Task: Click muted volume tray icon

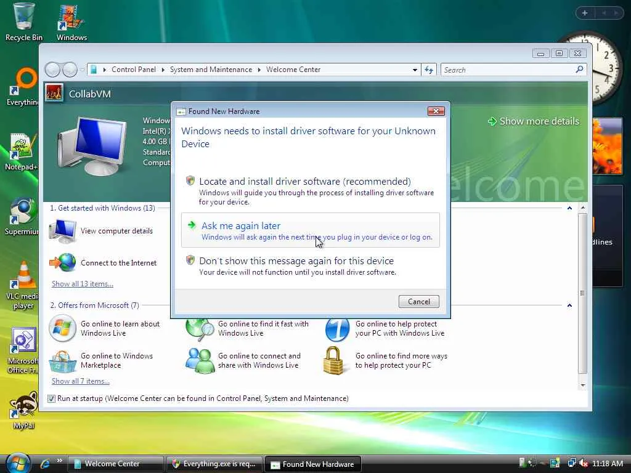Action: click(x=583, y=463)
